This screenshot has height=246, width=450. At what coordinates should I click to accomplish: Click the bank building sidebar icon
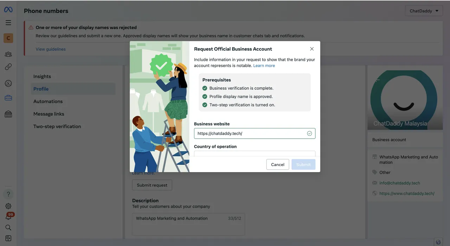(8, 114)
